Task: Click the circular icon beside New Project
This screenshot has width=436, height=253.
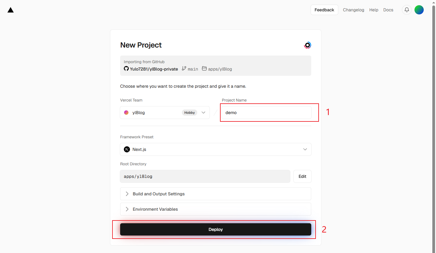Action: pyautogui.click(x=307, y=45)
